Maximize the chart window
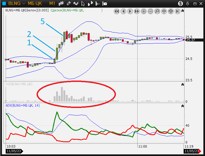This screenshot has width=205, height=156. (195, 4)
